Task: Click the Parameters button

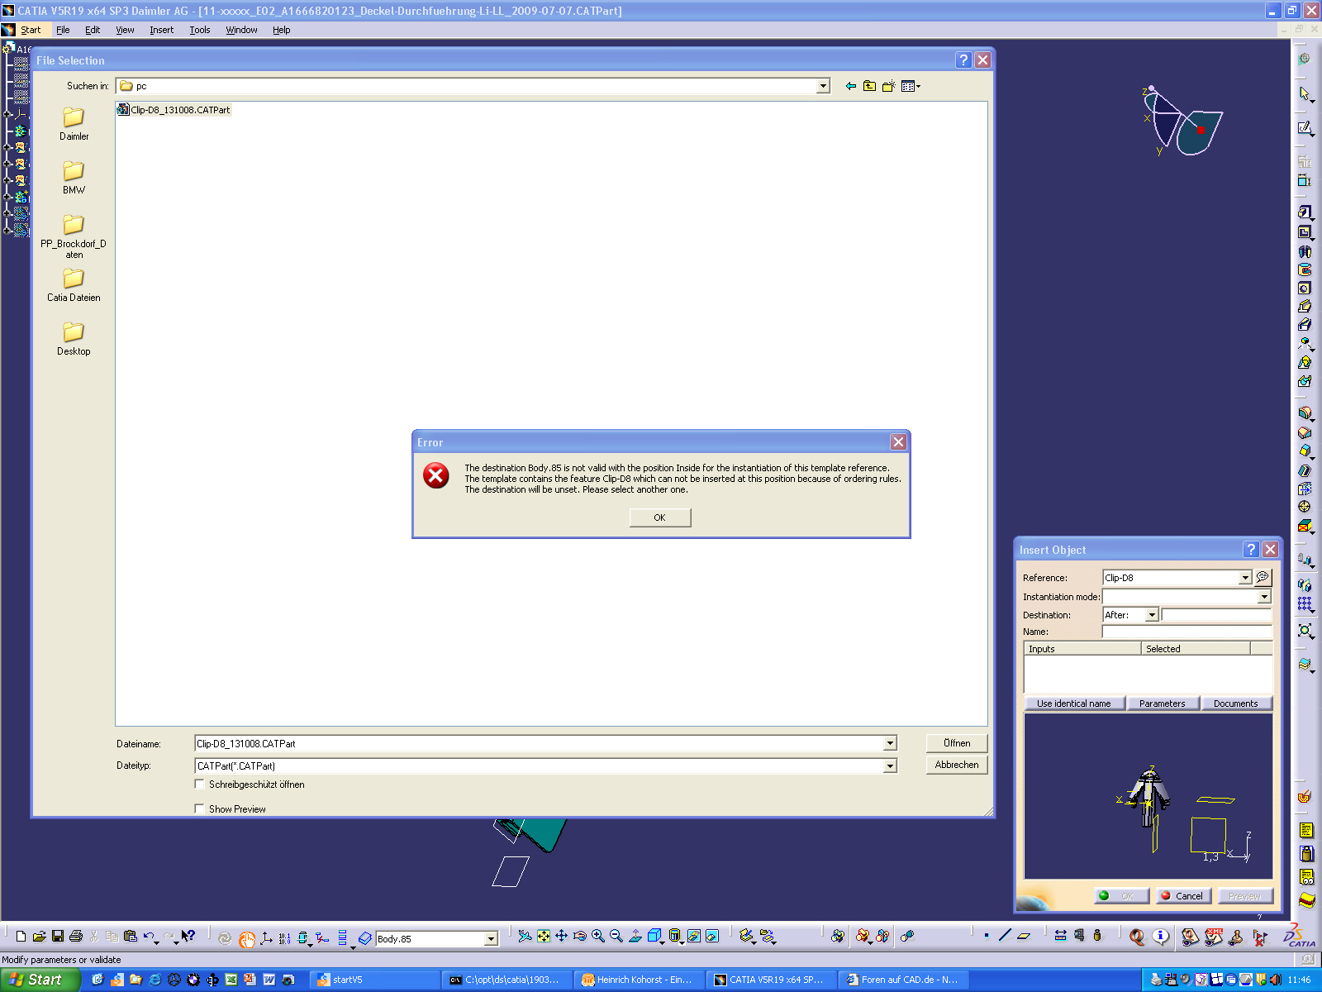Action: coord(1163,703)
